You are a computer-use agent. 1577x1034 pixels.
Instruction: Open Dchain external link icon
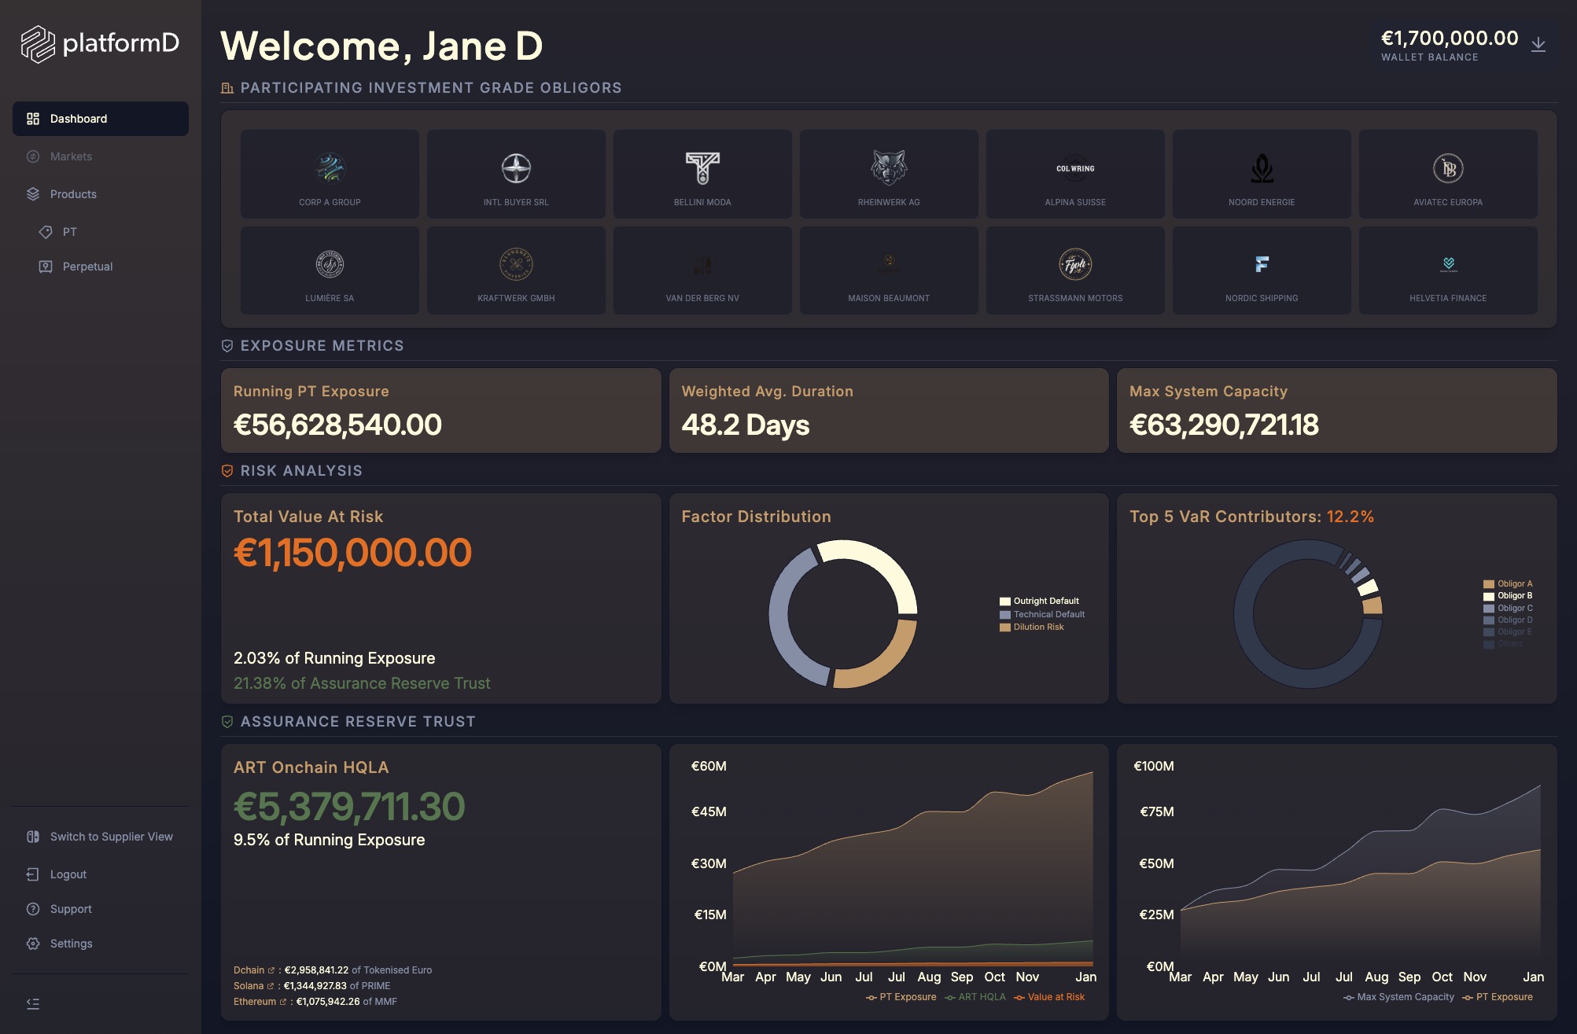[x=271, y=970]
